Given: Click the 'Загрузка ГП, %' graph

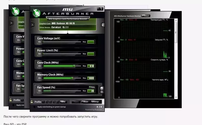Looking at the screenshot, I should pyautogui.click(x=144, y=50).
